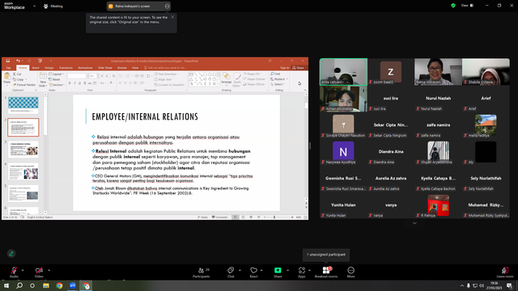Open options on Ratna Indrayani's screen tab
The width and height of the screenshot is (518, 291).
[x=168, y=6]
